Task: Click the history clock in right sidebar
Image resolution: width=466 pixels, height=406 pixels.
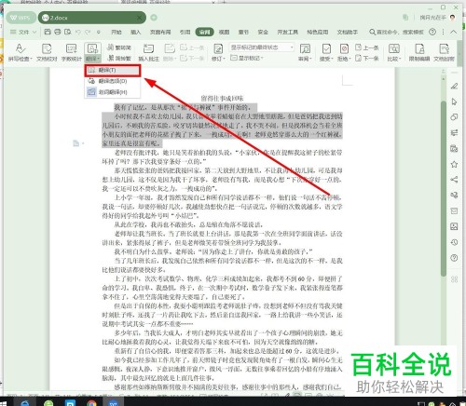Action: pos(454,242)
